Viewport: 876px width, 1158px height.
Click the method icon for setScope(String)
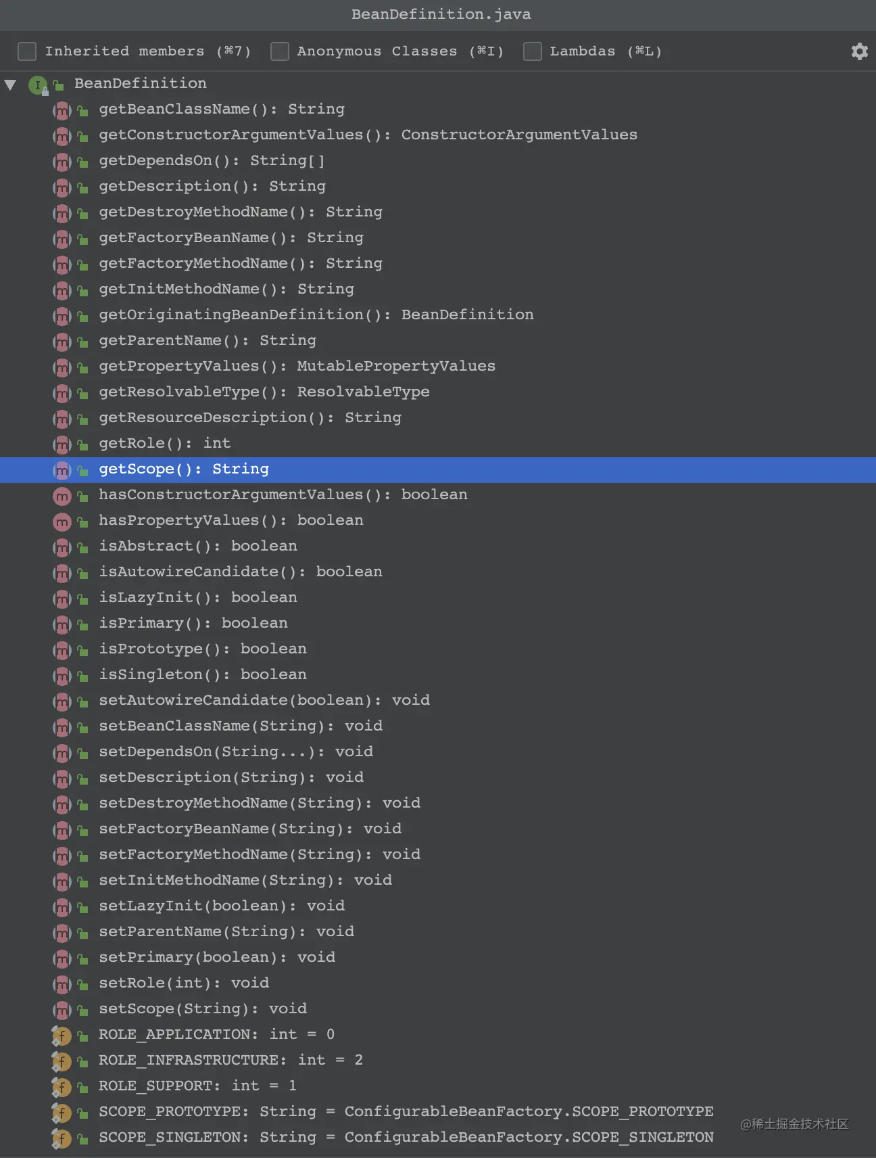pos(62,1010)
